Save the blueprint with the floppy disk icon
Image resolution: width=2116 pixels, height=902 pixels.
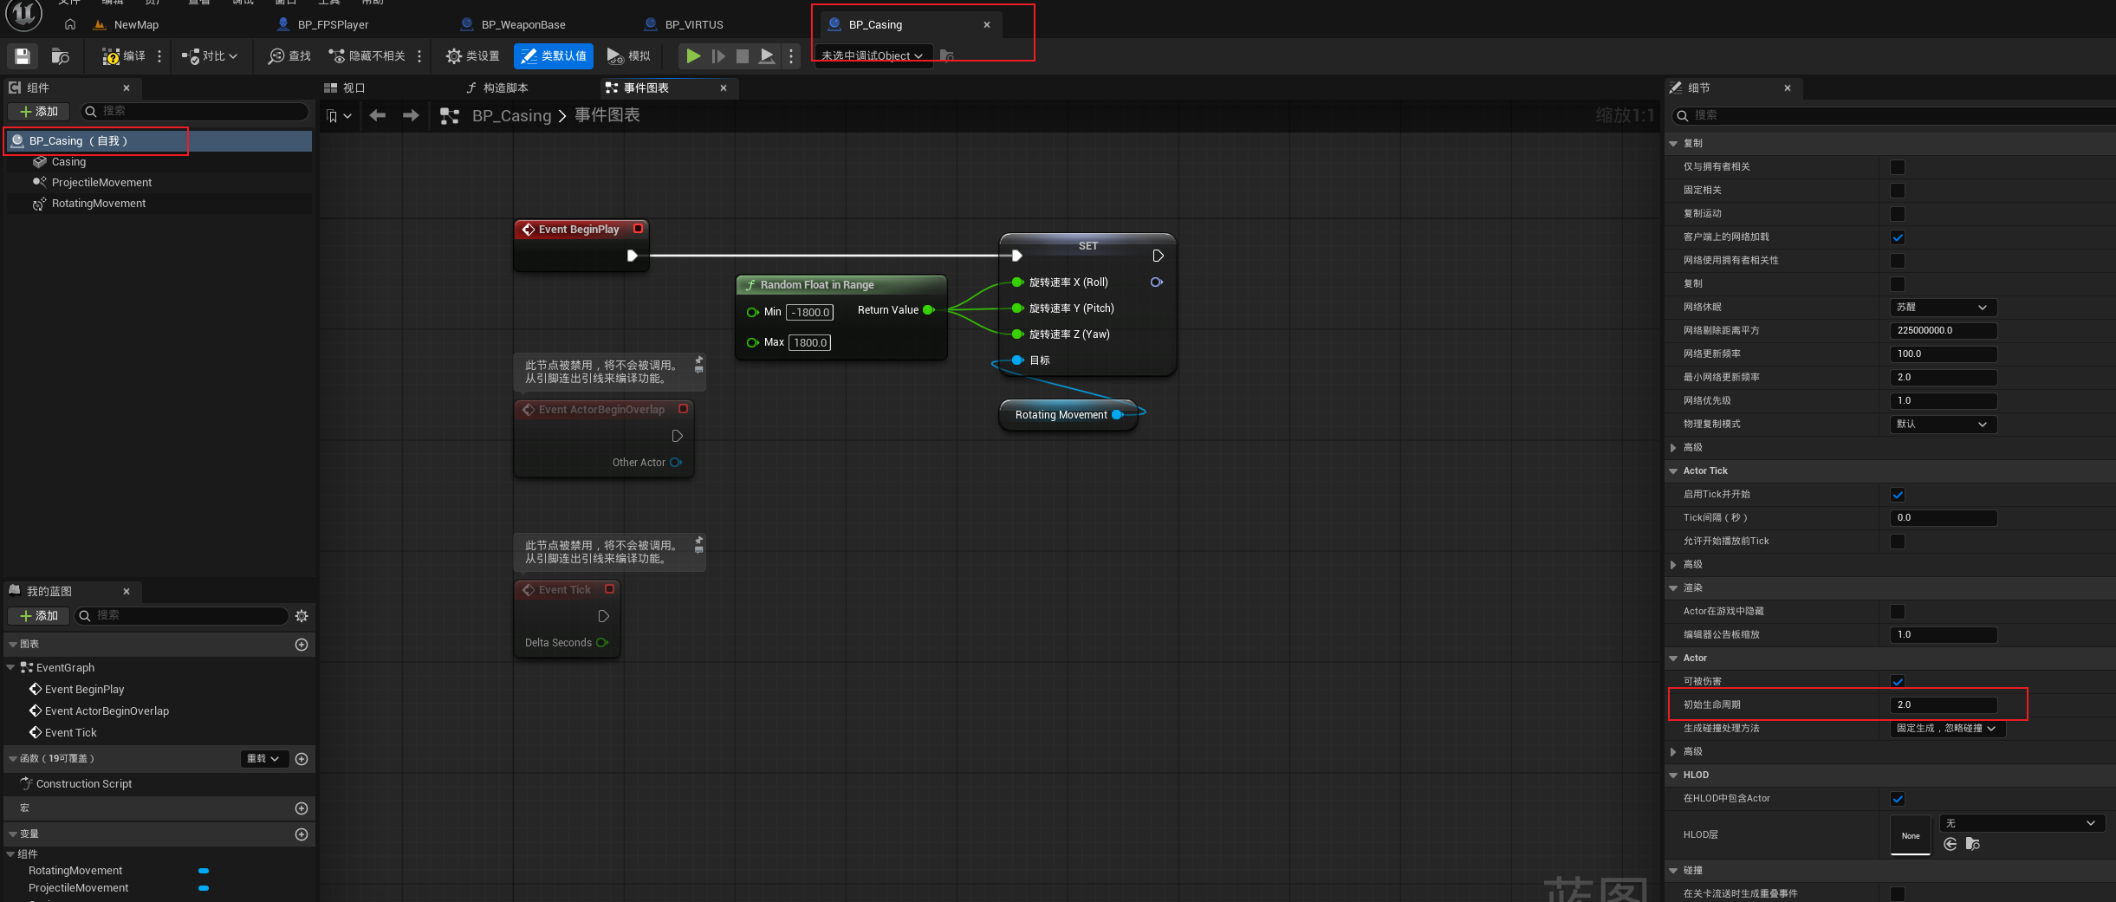[x=23, y=56]
